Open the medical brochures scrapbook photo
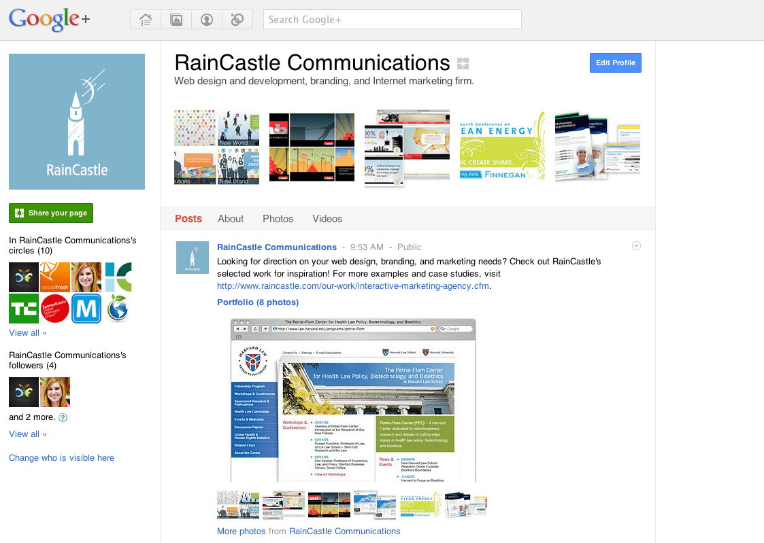 [x=597, y=147]
